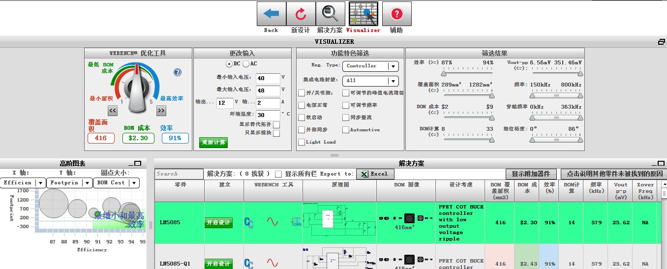Click 开启设计 for LM5085-Q1
Screen dimensions: 667x269
point(218,264)
